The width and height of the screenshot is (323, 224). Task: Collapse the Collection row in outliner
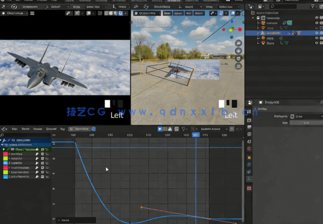(253, 18)
